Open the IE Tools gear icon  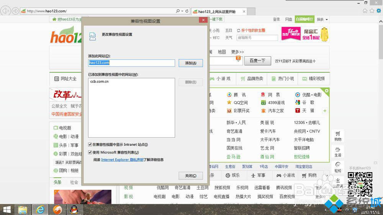[379, 11]
